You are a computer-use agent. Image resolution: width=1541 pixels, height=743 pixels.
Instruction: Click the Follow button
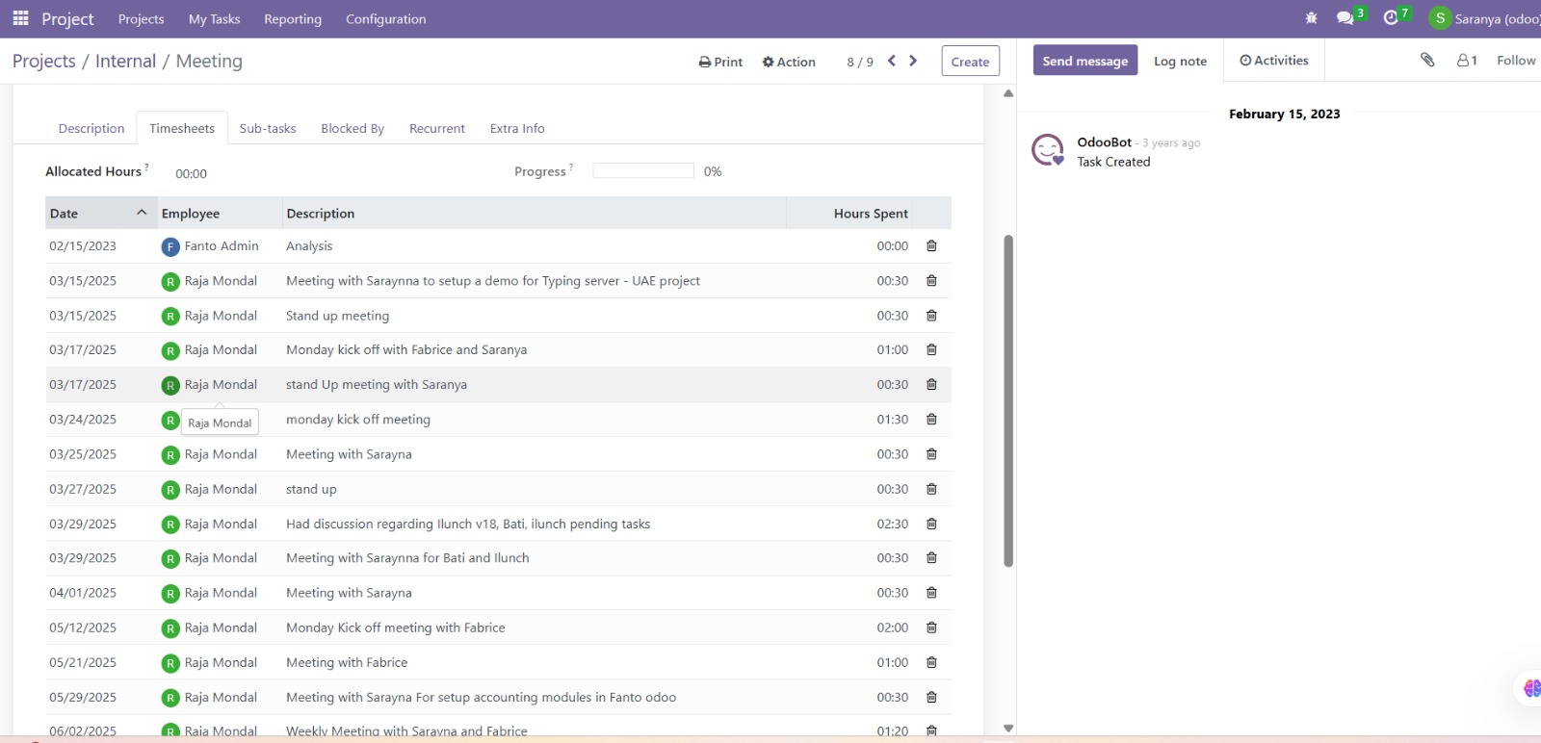coord(1516,60)
